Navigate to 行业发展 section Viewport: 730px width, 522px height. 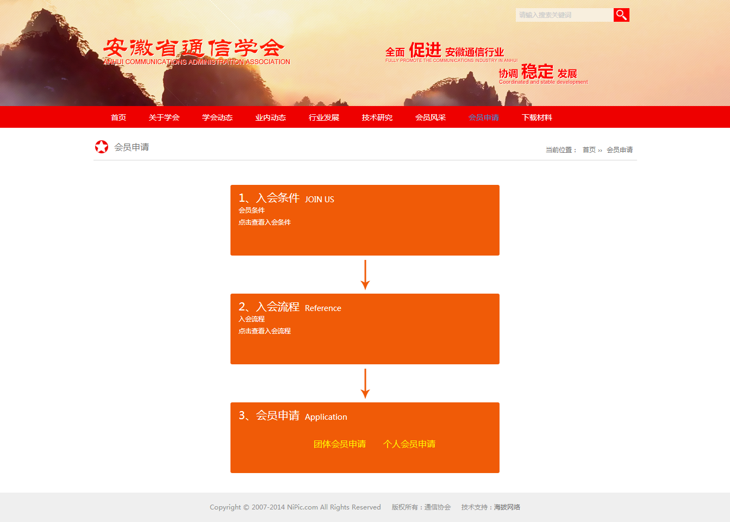tap(324, 117)
